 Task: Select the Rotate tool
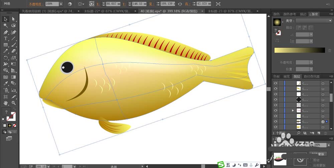pyautogui.click(x=6, y=58)
